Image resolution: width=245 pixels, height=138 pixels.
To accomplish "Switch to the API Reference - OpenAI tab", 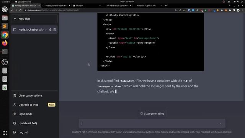I will 117,6.
